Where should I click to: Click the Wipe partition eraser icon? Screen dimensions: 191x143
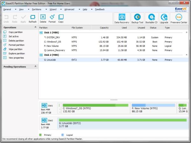point(5,49)
